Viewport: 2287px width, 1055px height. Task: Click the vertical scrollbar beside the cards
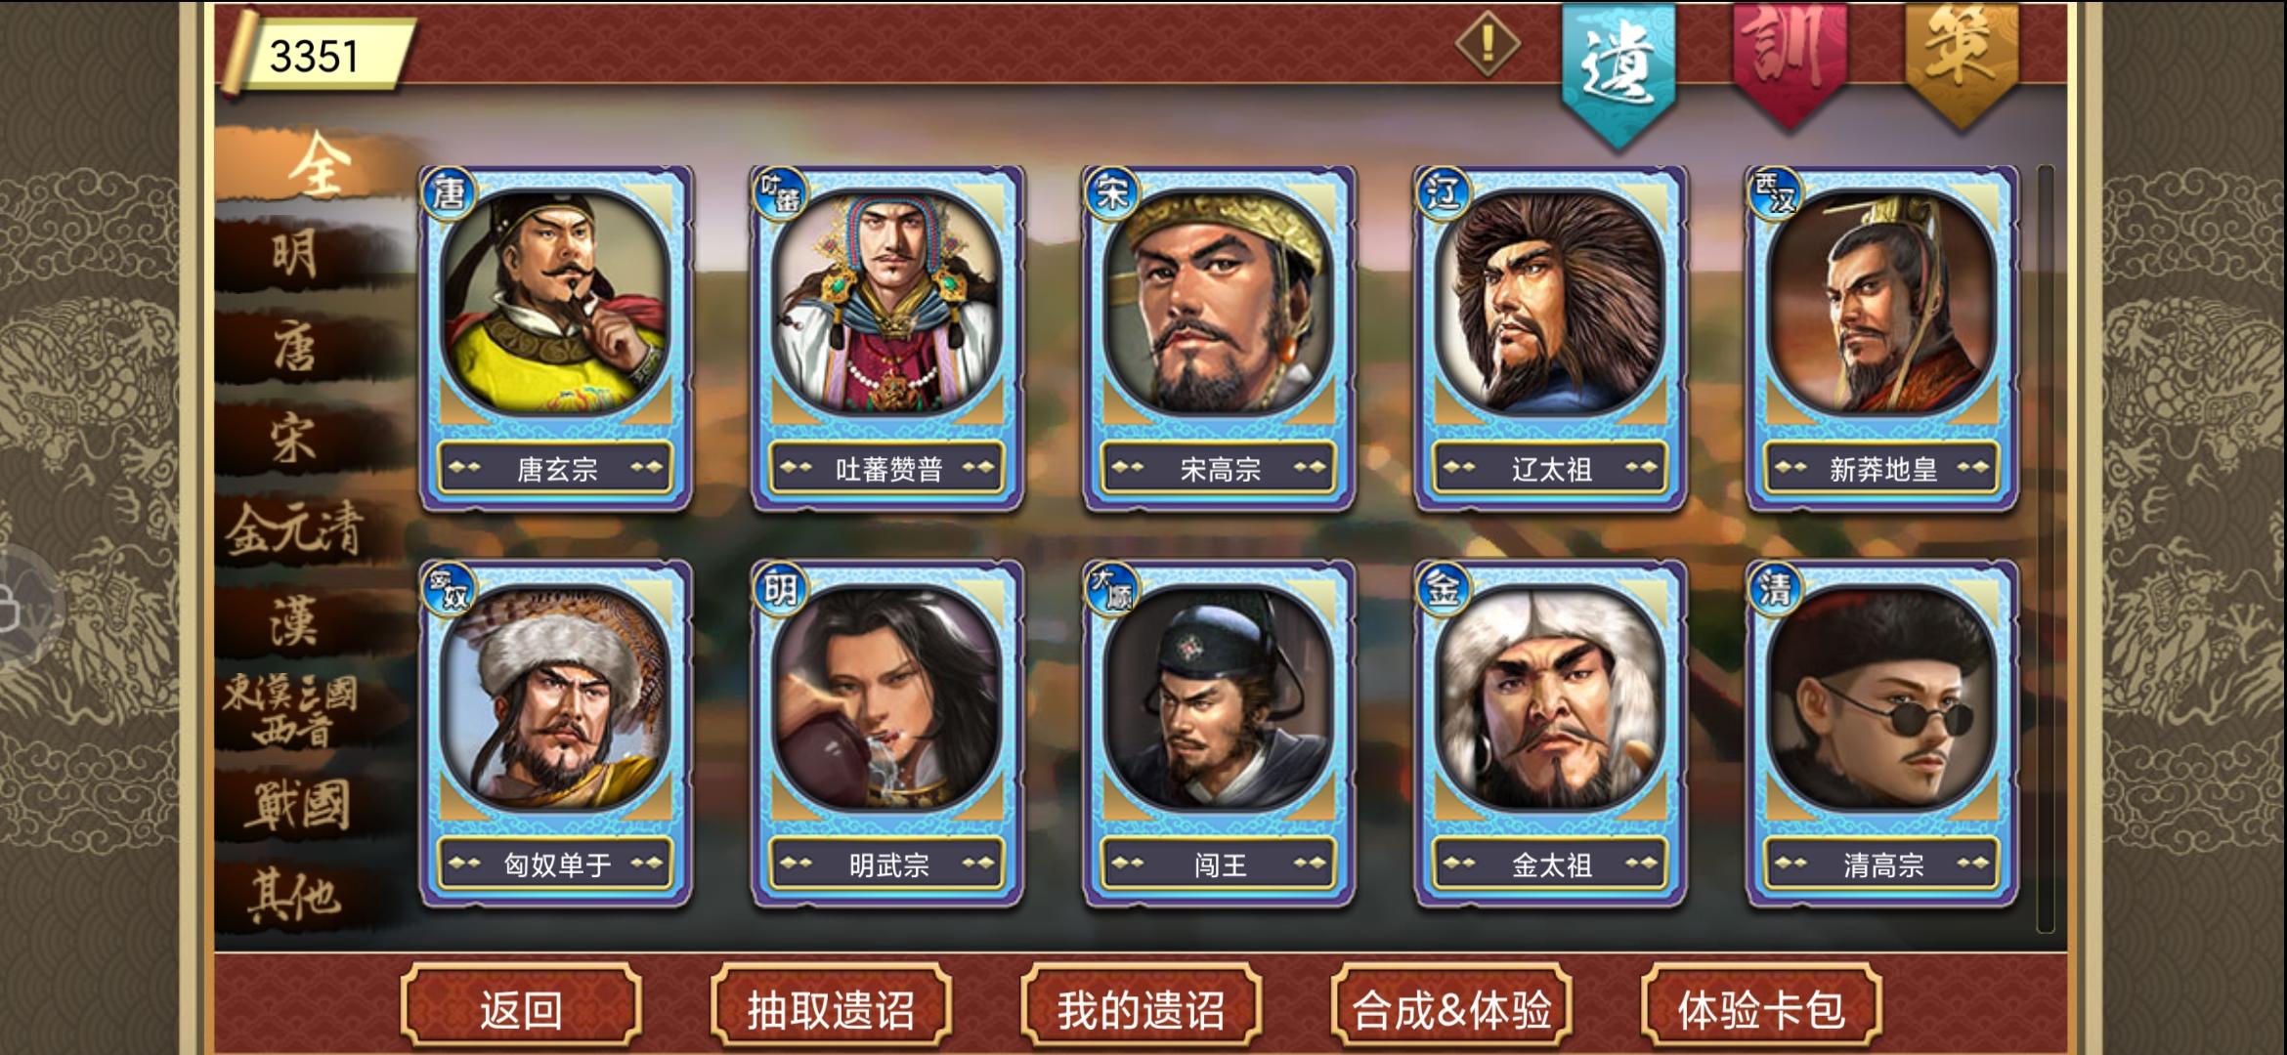[x=2045, y=548]
